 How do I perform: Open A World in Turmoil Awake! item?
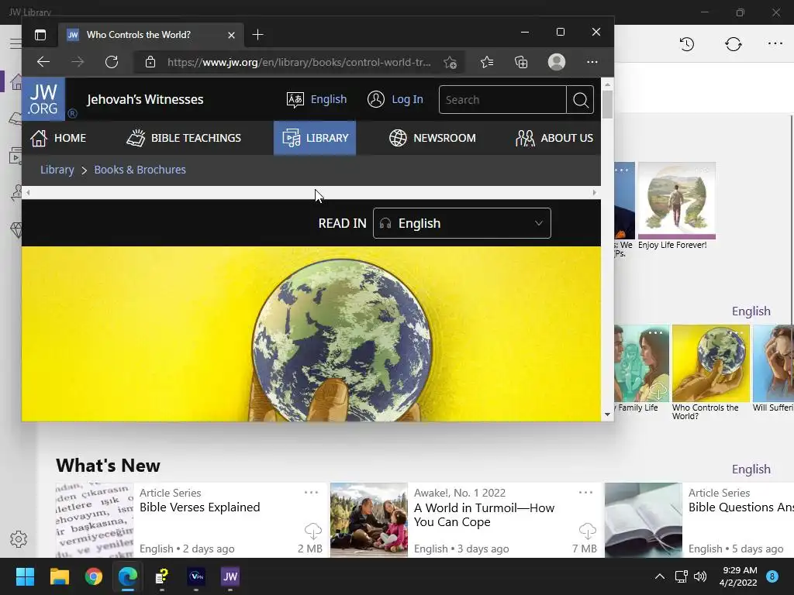tap(466, 520)
